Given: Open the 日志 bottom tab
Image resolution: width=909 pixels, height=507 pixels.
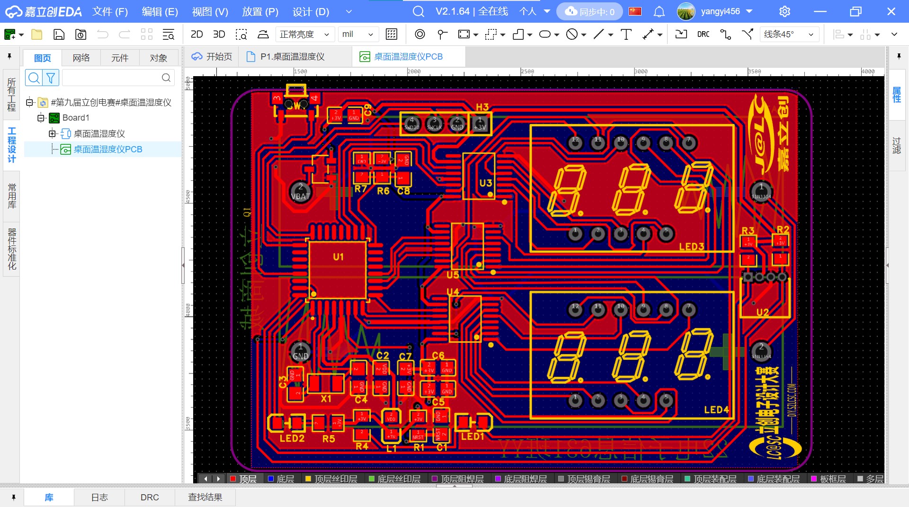Looking at the screenshot, I should click(x=99, y=497).
